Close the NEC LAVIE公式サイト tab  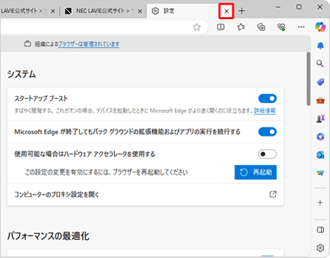[x=140, y=11]
